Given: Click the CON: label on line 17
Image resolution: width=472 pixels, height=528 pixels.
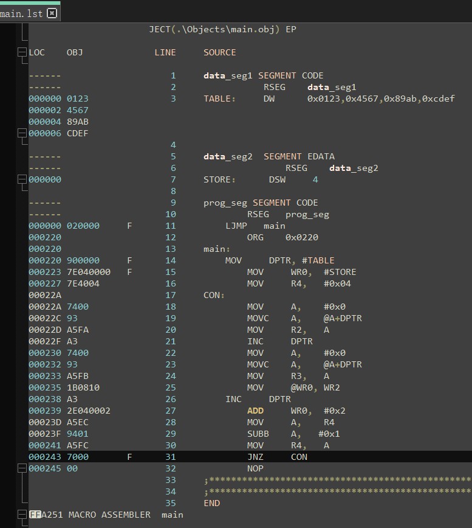Looking at the screenshot, I should pos(214,295).
